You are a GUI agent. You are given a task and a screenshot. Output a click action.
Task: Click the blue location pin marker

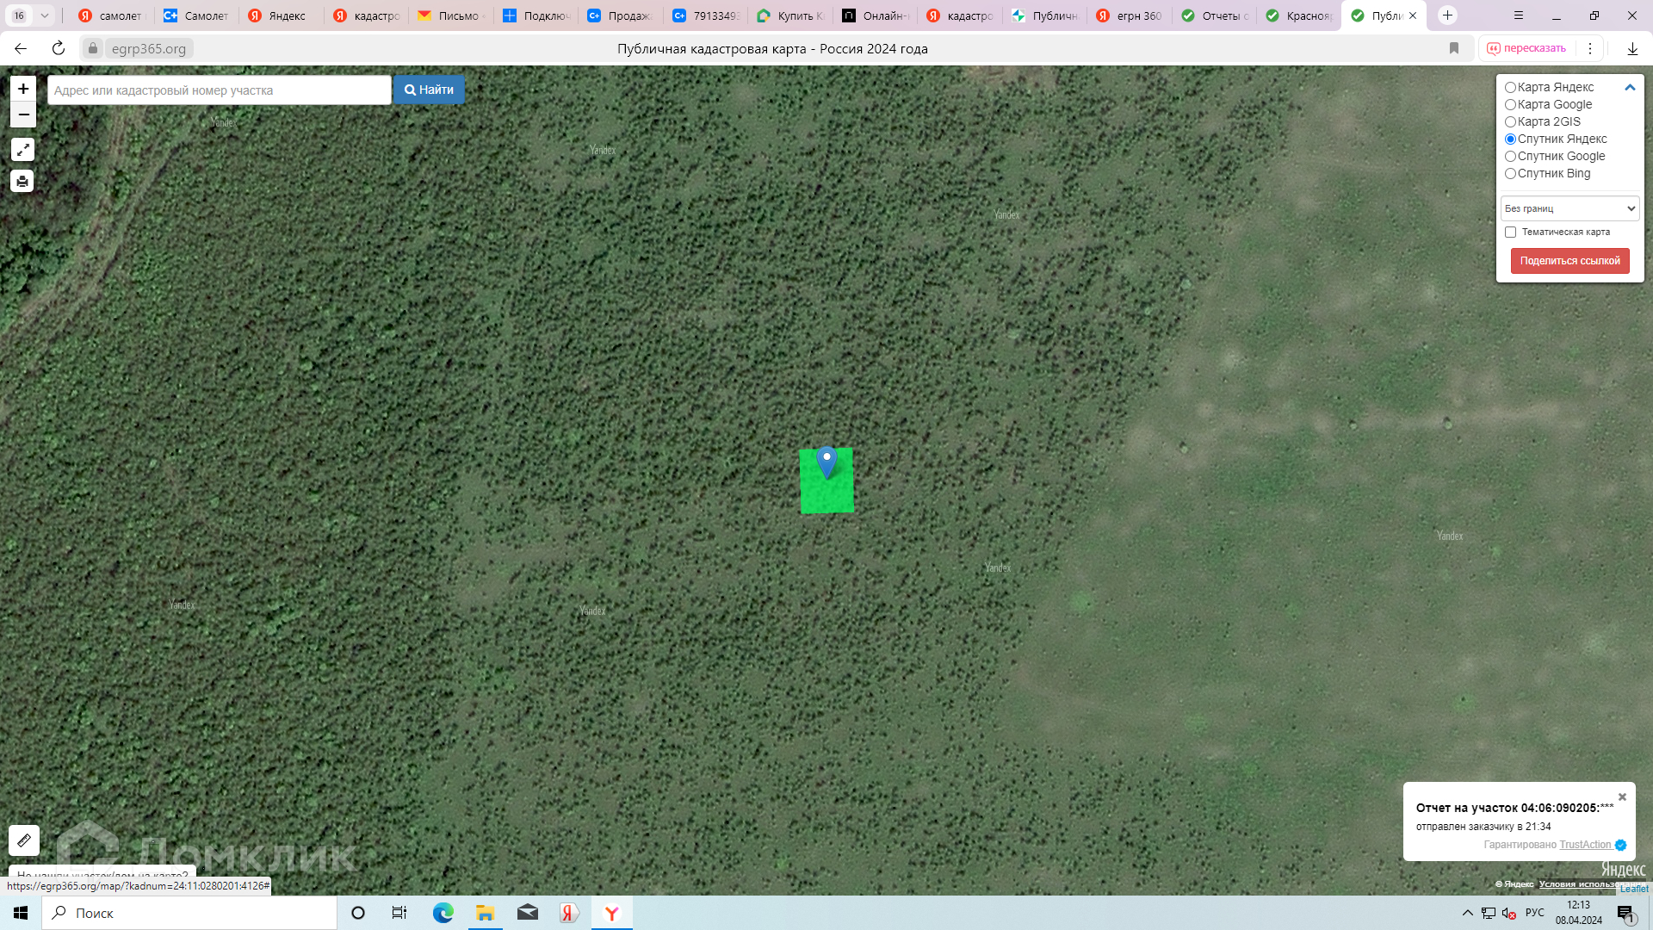826,461
